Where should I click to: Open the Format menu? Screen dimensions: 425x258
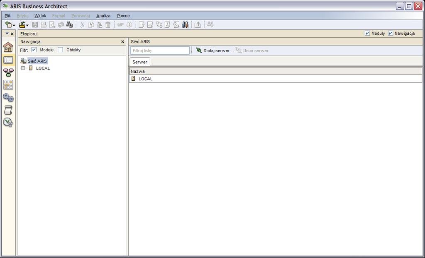[x=59, y=16]
